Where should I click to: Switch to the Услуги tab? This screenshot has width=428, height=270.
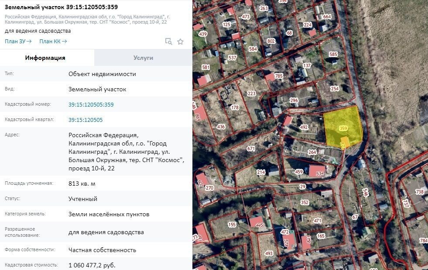[x=143, y=58]
